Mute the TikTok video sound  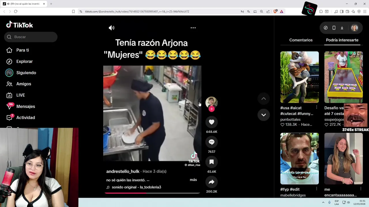(x=112, y=28)
